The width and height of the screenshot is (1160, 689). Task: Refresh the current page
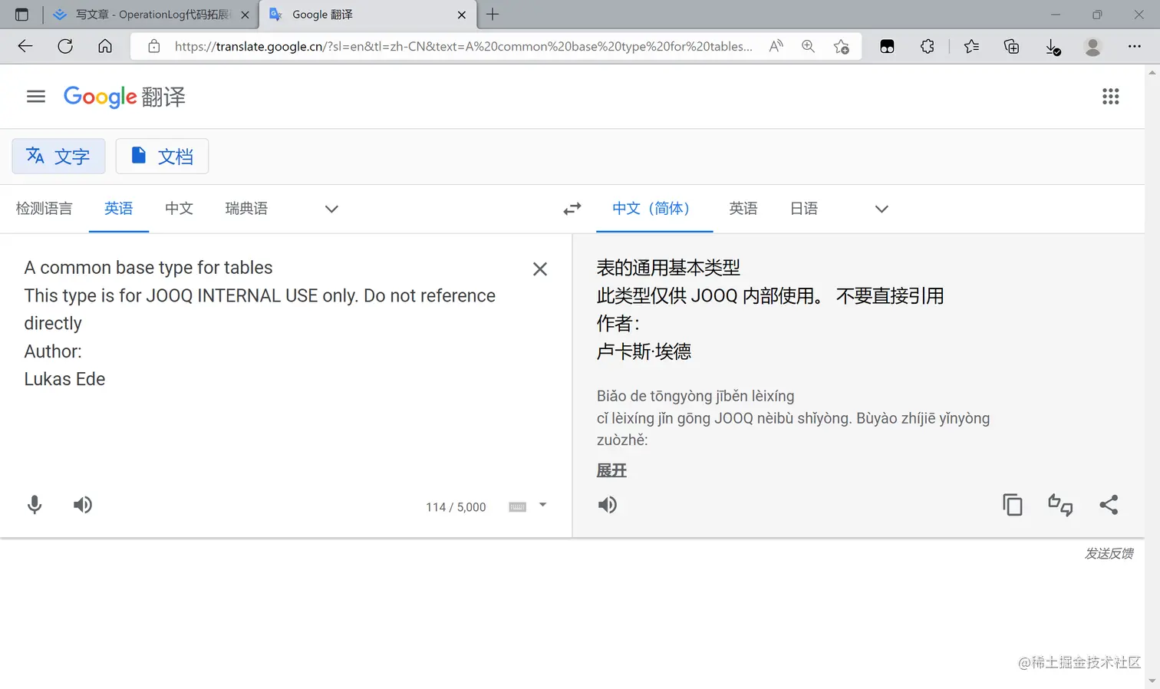tap(65, 46)
